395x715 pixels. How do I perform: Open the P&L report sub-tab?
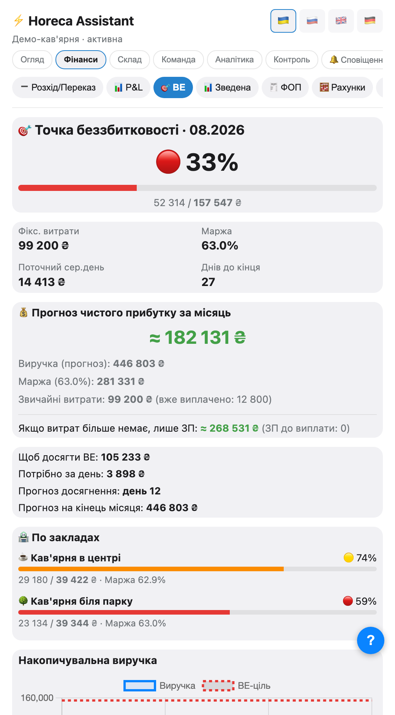tap(128, 87)
